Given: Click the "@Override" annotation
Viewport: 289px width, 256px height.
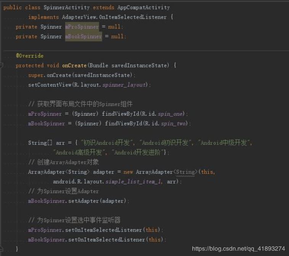Looking at the screenshot, I should coord(29,56).
